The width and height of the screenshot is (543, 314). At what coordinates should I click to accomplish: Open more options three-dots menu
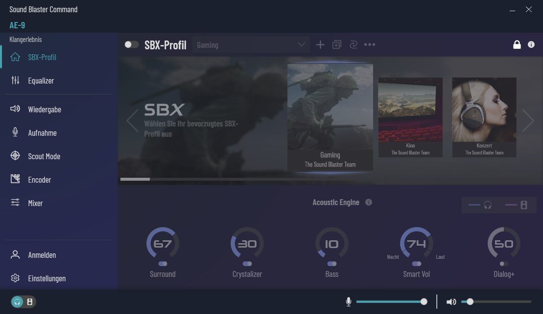(x=370, y=44)
